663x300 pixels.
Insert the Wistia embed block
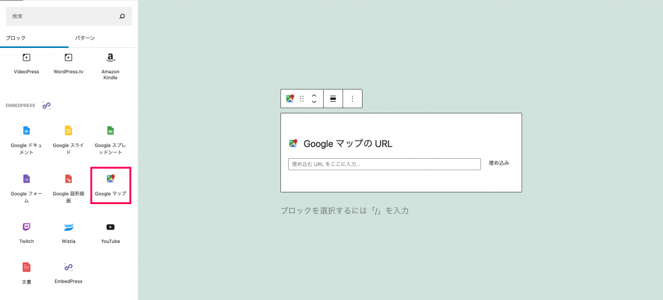point(69,233)
